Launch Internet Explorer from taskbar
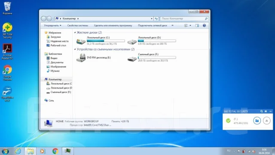The height and width of the screenshot is (155, 275). point(18,151)
